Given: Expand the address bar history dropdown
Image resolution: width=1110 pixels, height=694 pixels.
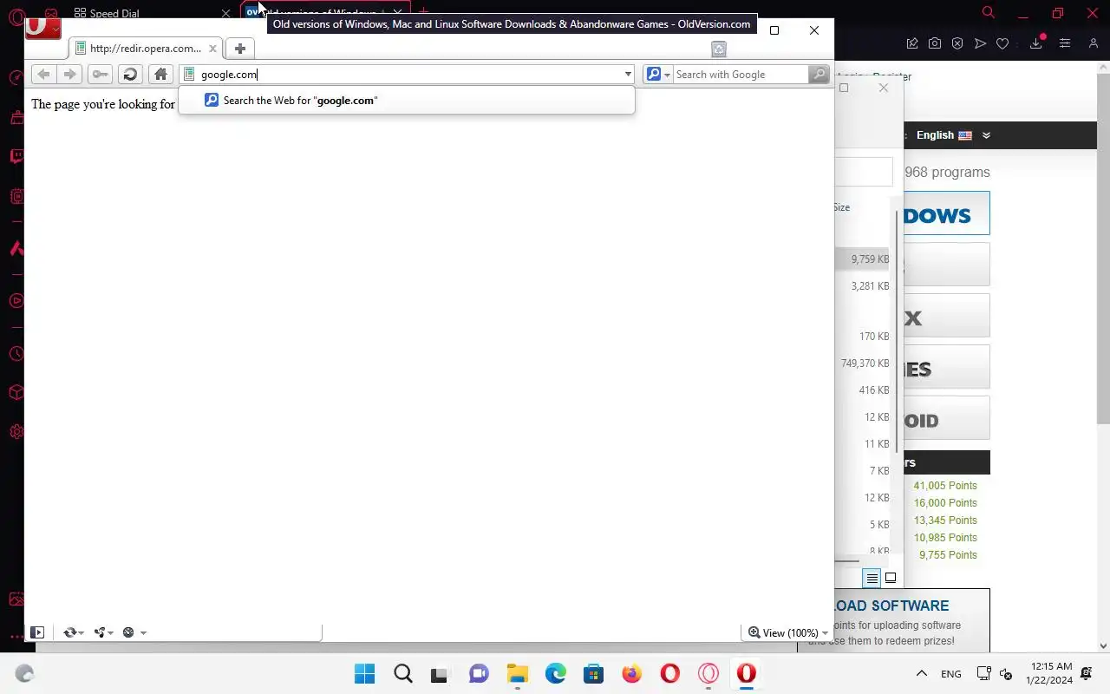Looking at the screenshot, I should (628, 75).
